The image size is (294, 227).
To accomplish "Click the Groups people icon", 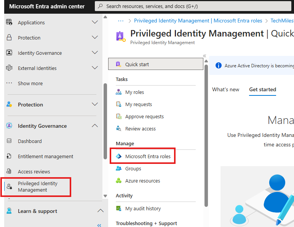I will [x=118, y=168].
